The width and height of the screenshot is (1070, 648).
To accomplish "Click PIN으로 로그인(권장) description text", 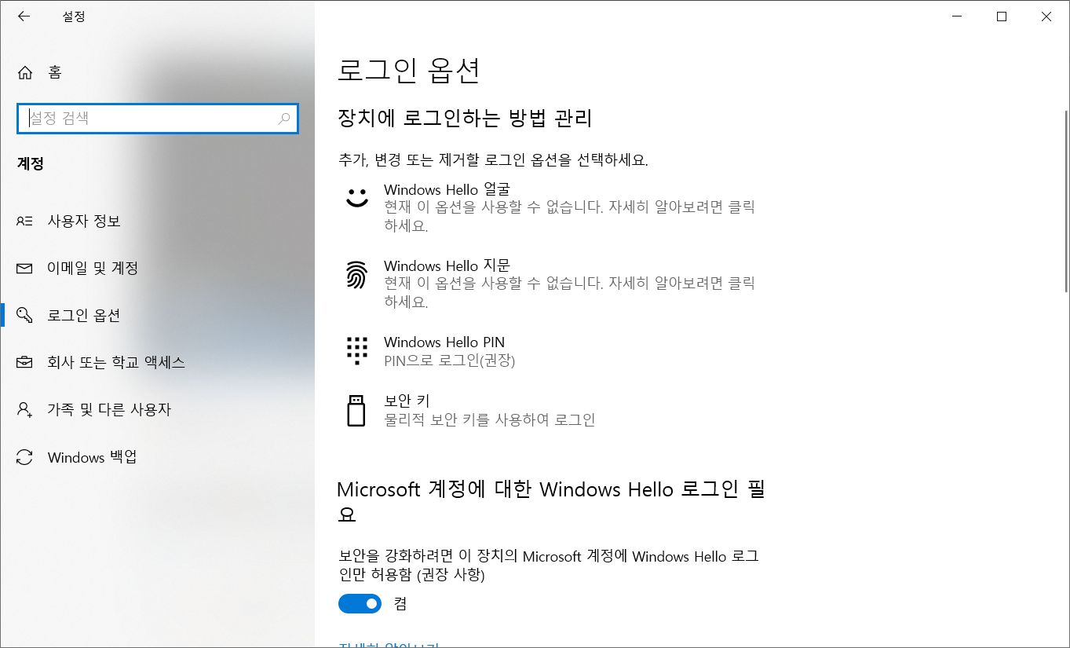I will pos(450,361).
